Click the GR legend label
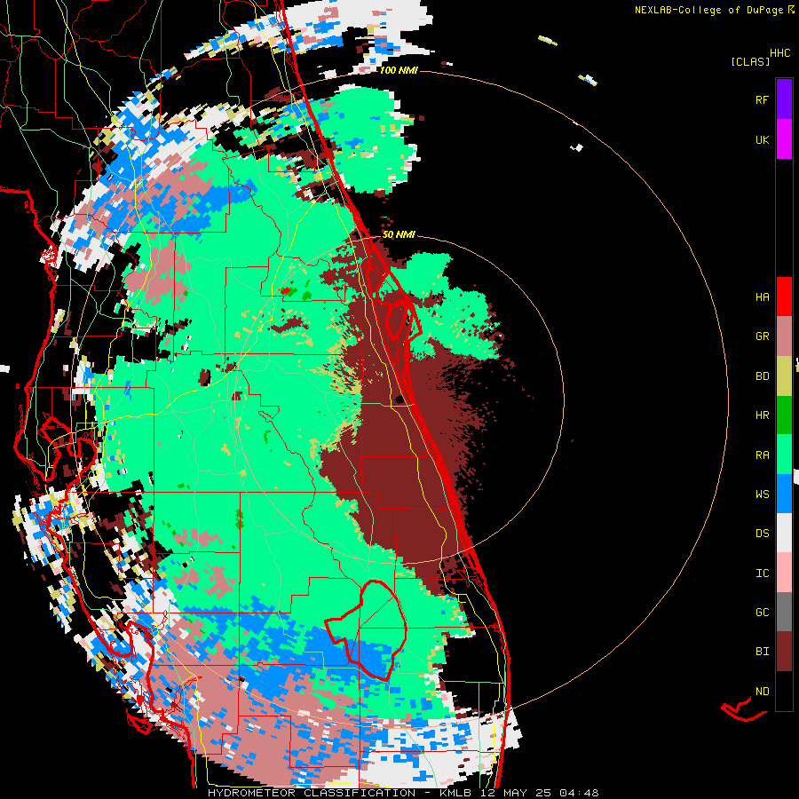799x799 pixels. pos(762,336)
